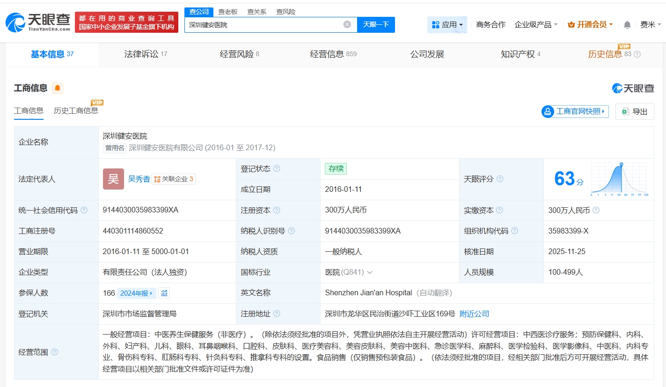Click the help icon beside 经营范围
The width and height of the screenshot is (666, 387).
point(55,352)
